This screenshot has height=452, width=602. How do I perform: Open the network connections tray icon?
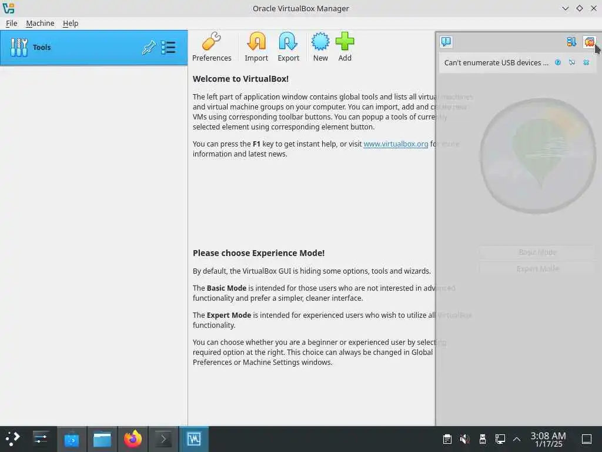click(500, 439)
